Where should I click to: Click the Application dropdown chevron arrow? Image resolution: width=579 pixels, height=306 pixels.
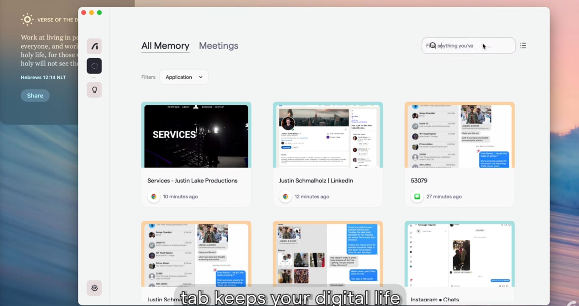click(x=201, y=77)
